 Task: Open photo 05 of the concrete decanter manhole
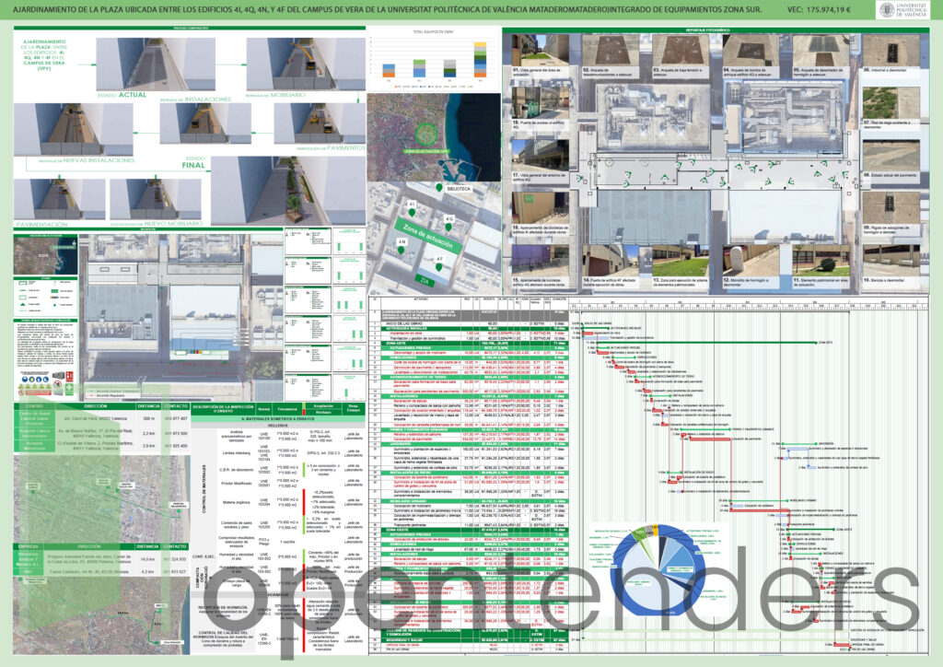(x=821, y=50)
